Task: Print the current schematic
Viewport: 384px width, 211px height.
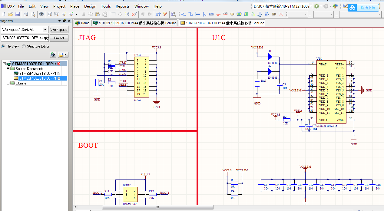Action: click(26, 14)
